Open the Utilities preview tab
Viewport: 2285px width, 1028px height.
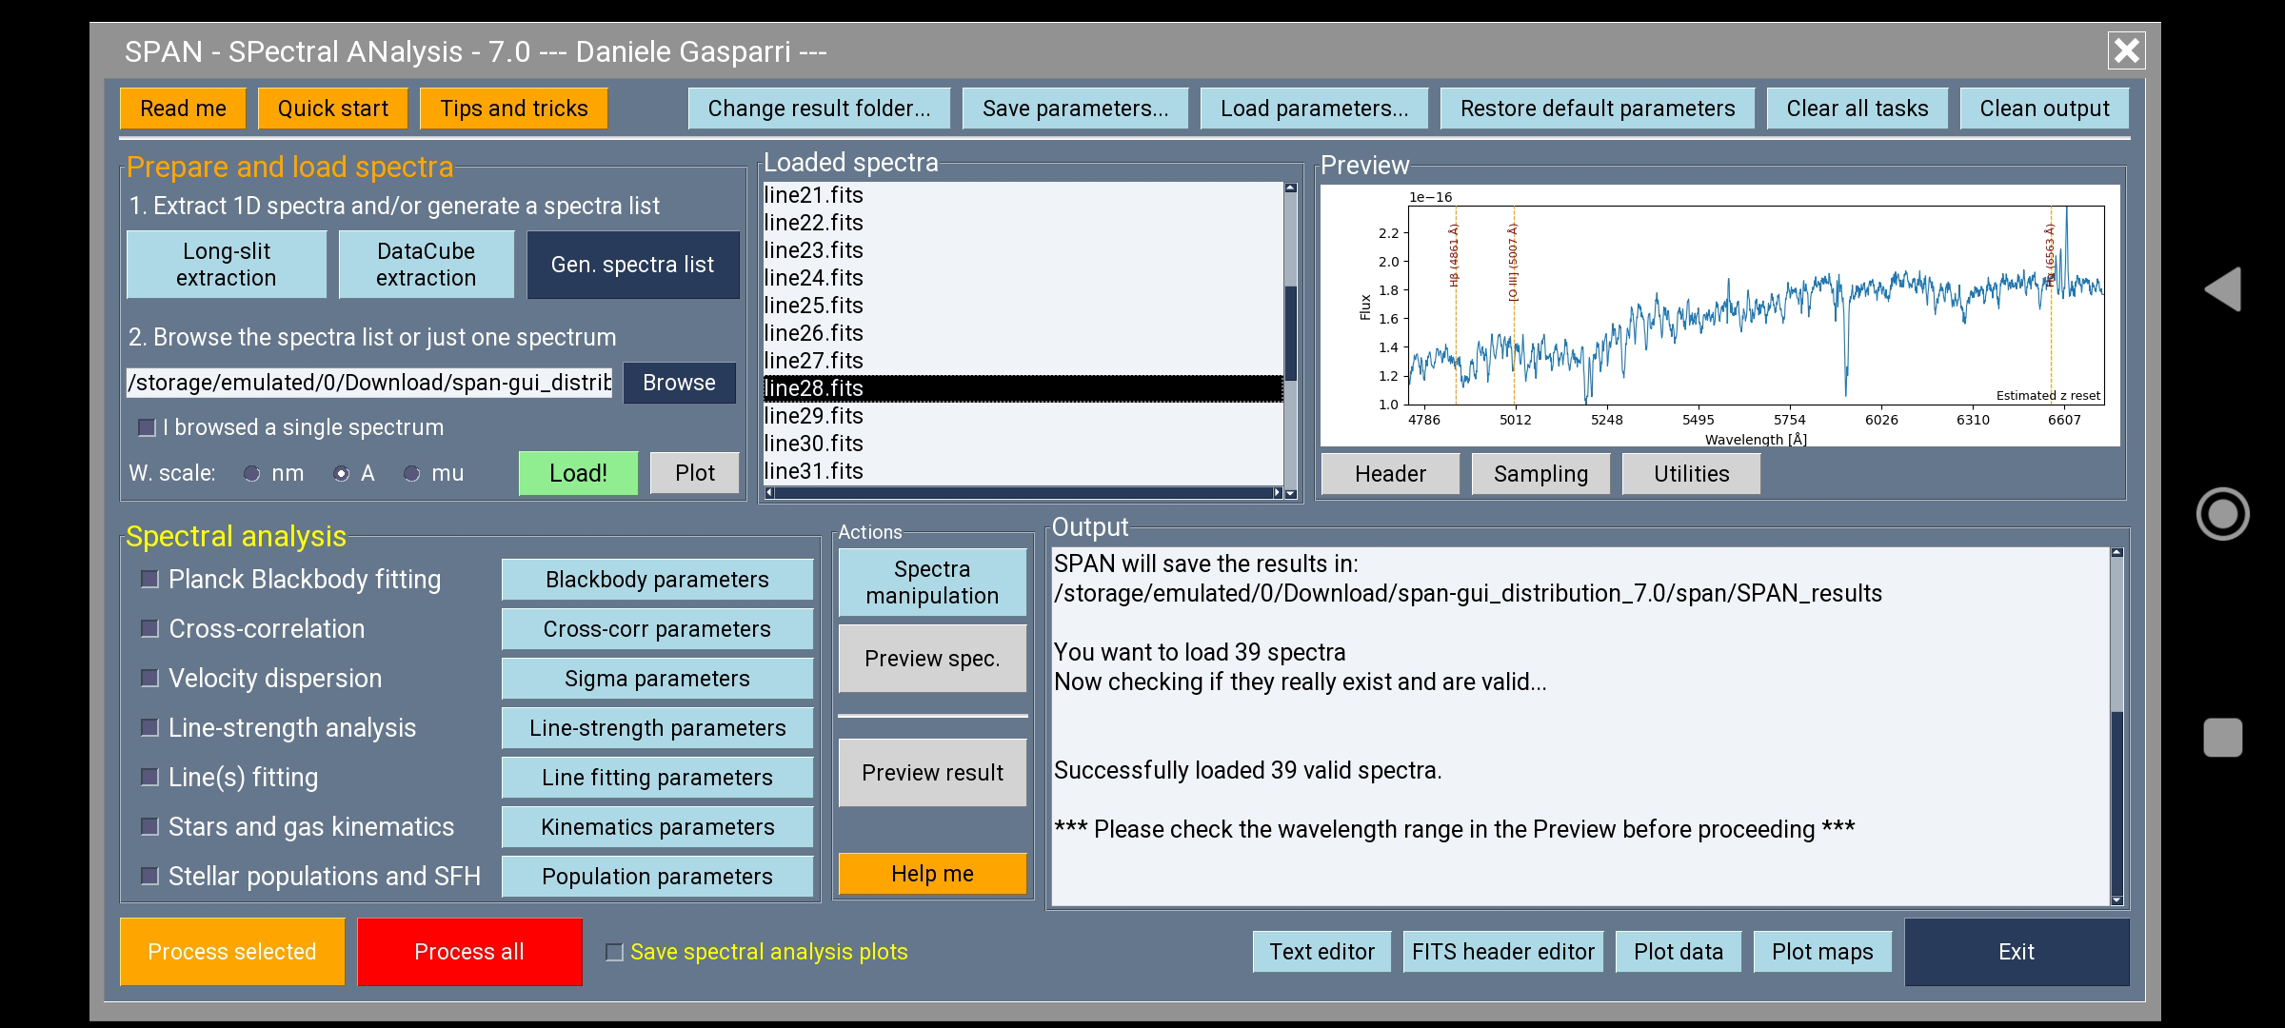1691,474
